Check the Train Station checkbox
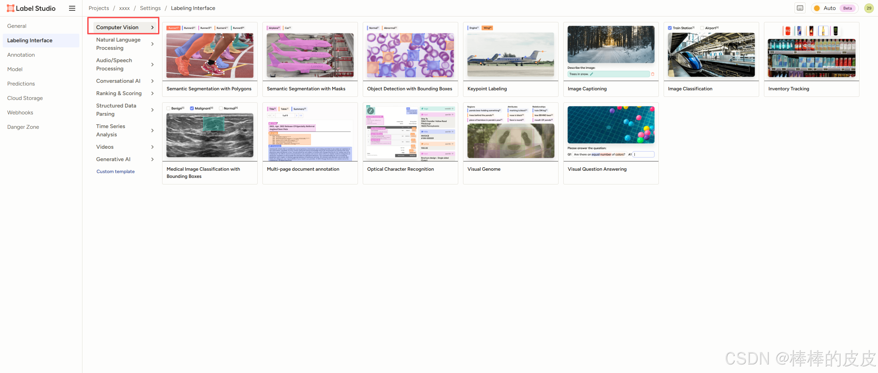 [670, 28]
